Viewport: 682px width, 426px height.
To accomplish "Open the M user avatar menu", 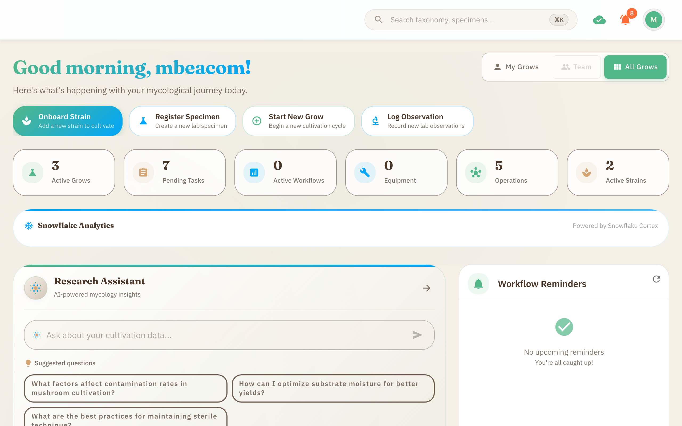I will click(653, 20).
